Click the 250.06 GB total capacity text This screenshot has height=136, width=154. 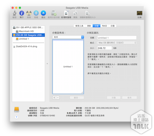click(x=102, y=108)
